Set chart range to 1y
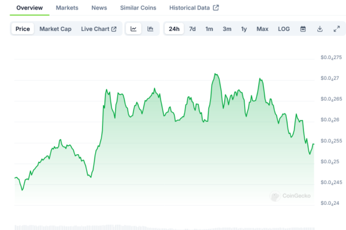This screenshot has width=346, height=230. coord(244,29)
